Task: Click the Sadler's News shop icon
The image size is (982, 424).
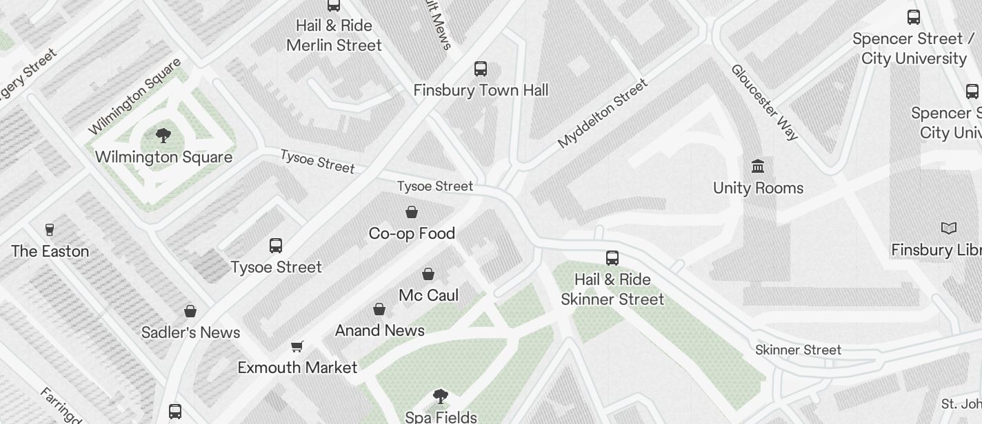Action: [x=190, y=311]
